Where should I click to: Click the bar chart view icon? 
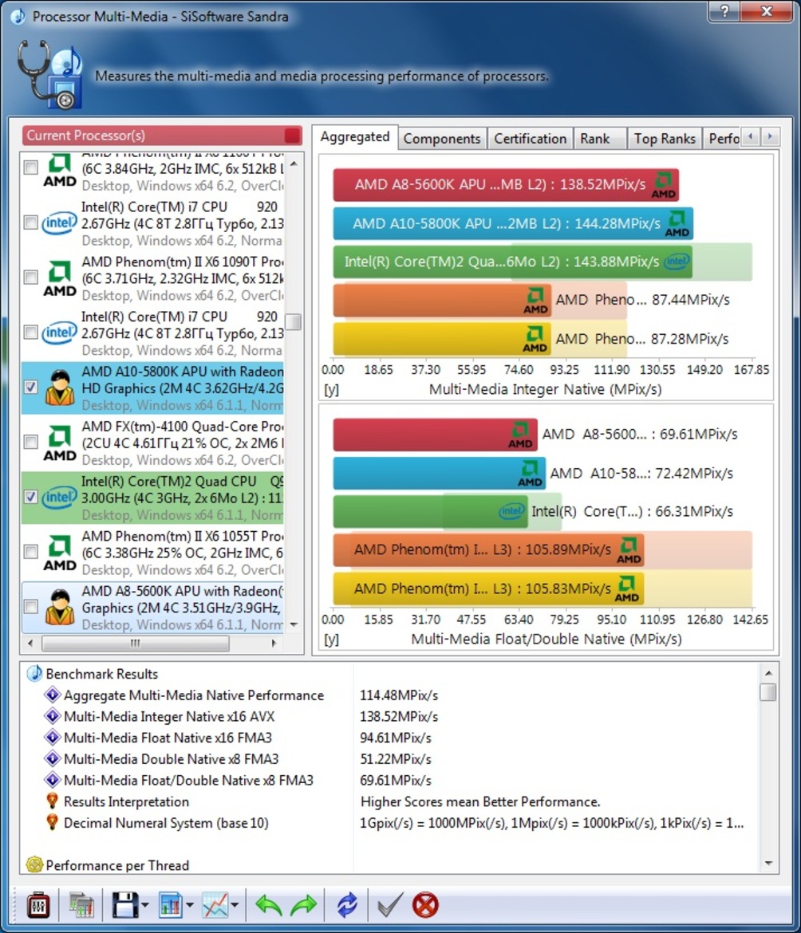click(x=171, y=906)
